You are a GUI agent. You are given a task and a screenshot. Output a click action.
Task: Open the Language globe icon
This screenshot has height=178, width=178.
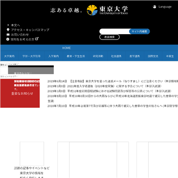pos(154,7)
